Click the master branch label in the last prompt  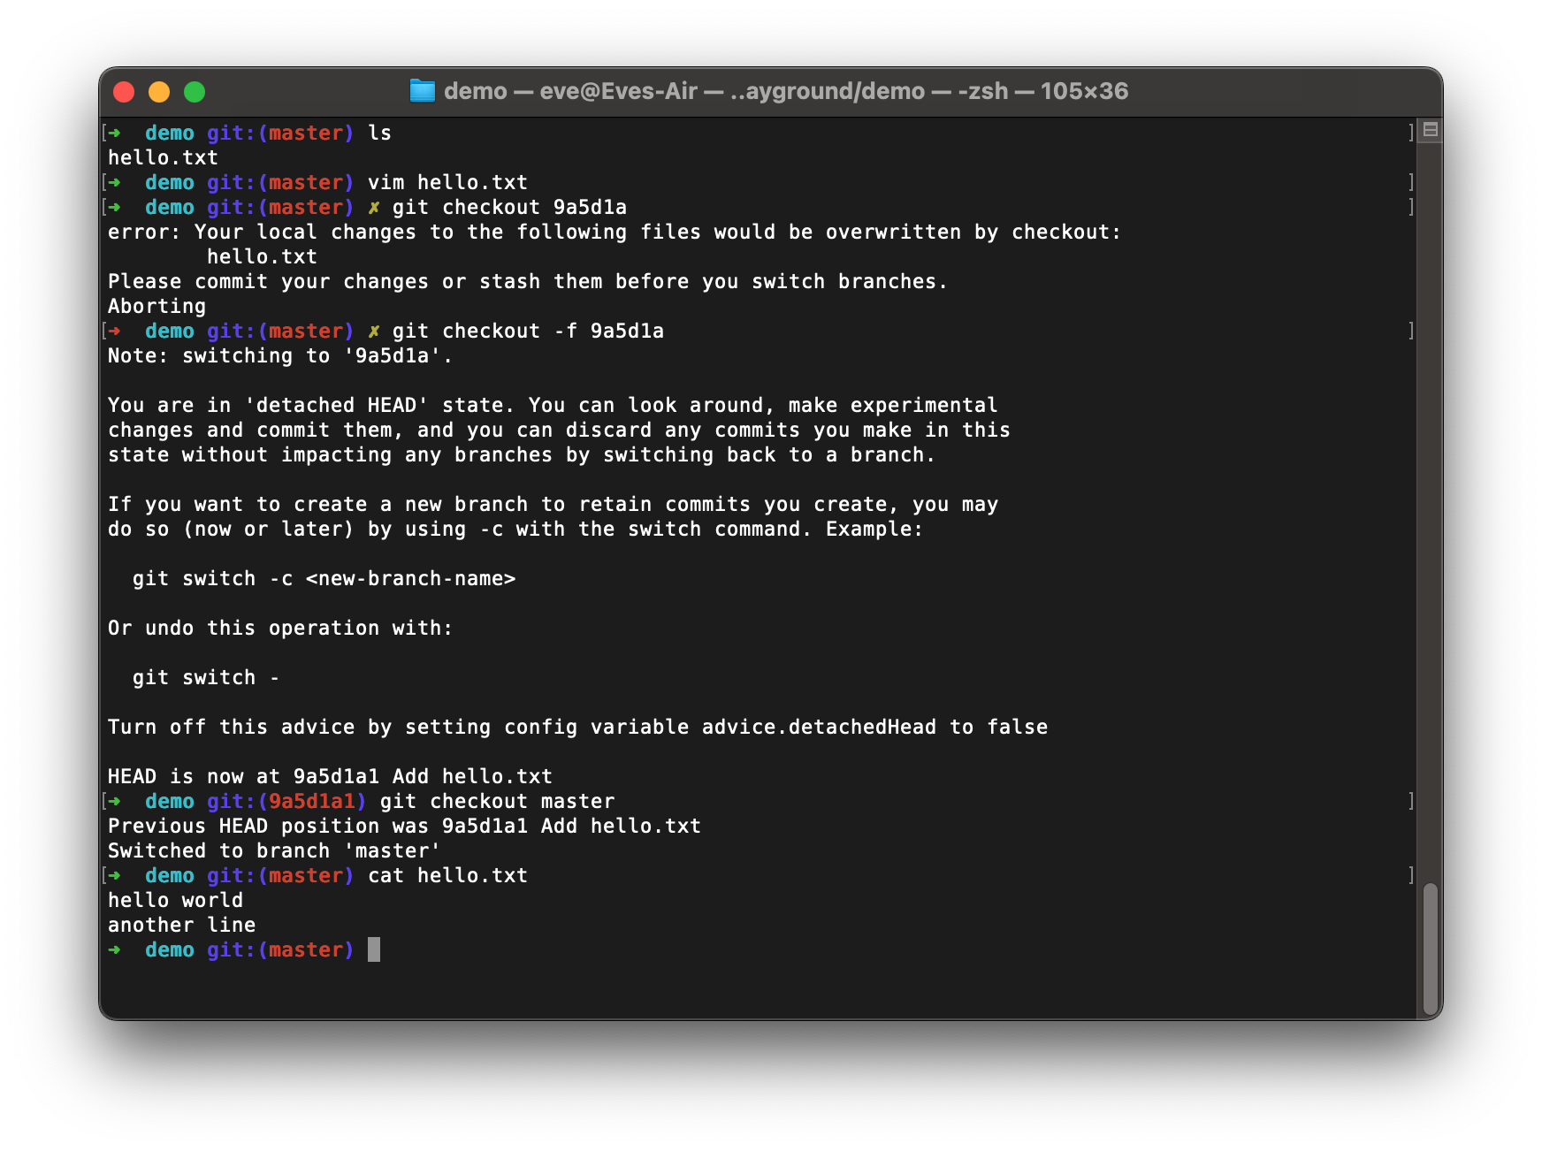pyautogui.click(x=307, y=949)
